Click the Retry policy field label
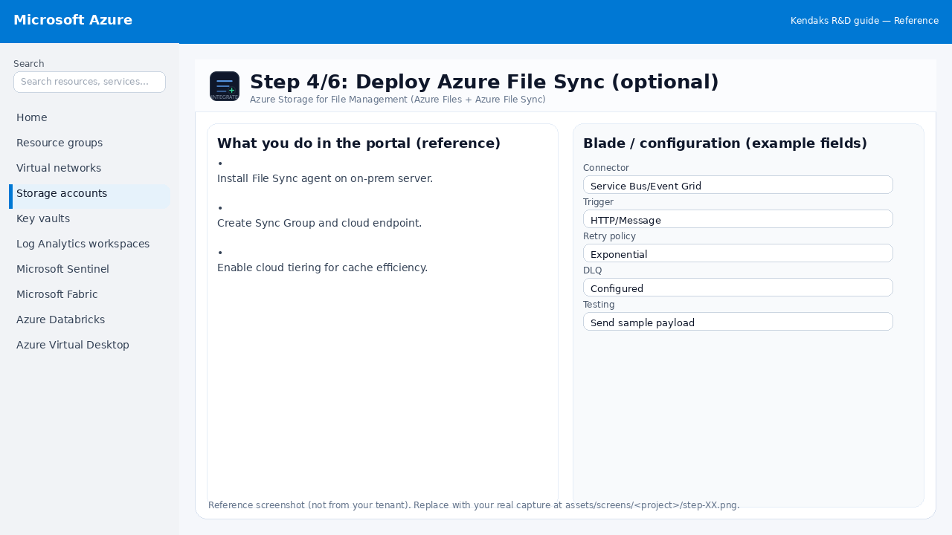Screen dimensions: 952x535 (x=609, y=236)
